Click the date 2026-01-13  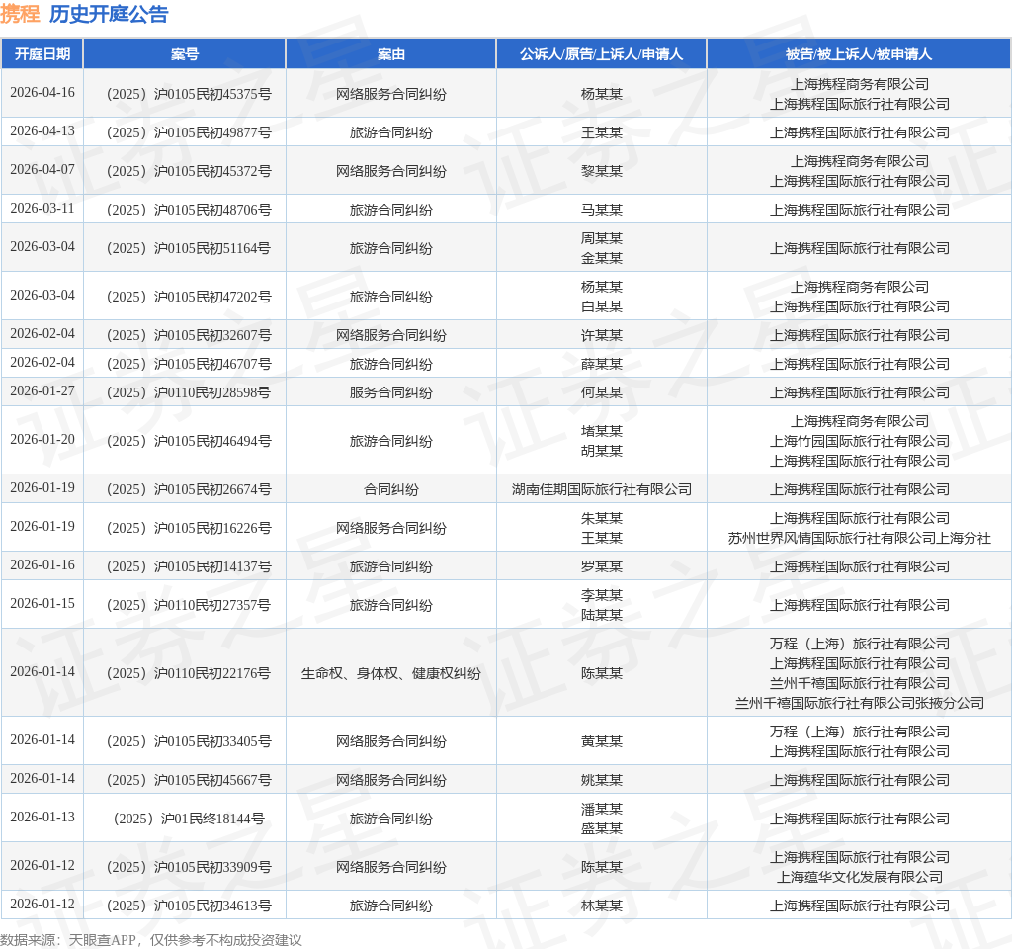pyautogui.click(x=42, y=817)
